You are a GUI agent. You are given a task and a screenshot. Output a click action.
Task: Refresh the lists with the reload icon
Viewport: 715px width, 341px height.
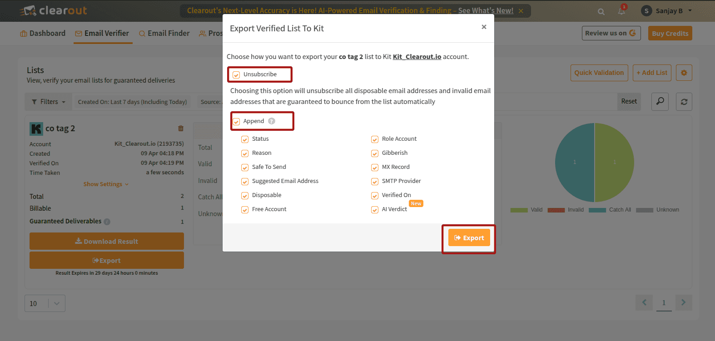684,101
